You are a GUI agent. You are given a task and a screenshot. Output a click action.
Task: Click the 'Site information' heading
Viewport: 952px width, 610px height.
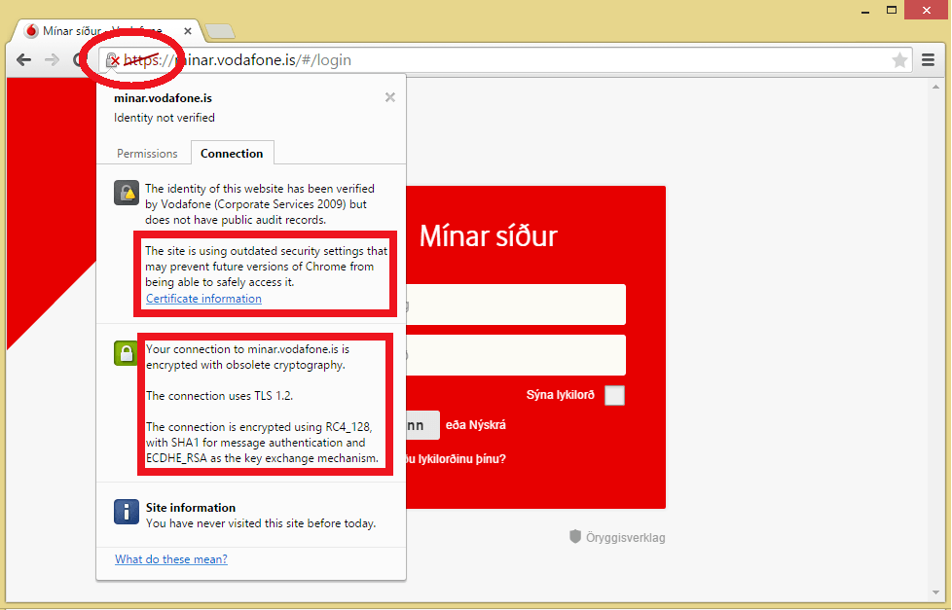pyautogui.click(x=191, y=508)
